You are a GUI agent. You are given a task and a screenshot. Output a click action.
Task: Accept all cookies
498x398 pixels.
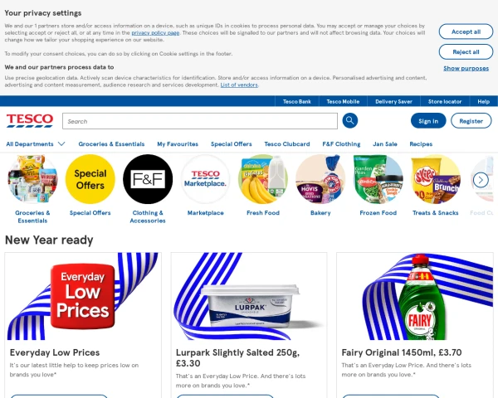pyautogui.click(x=466, y=32)
